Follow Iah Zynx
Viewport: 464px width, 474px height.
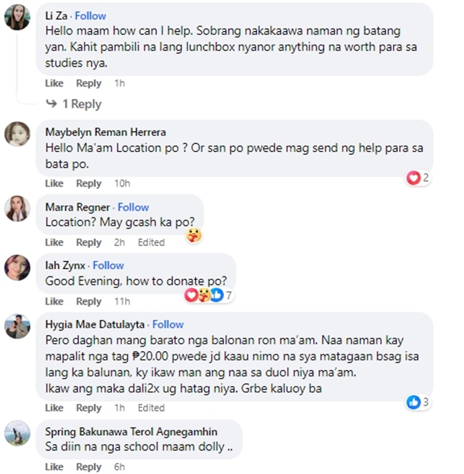coord(108,265)
